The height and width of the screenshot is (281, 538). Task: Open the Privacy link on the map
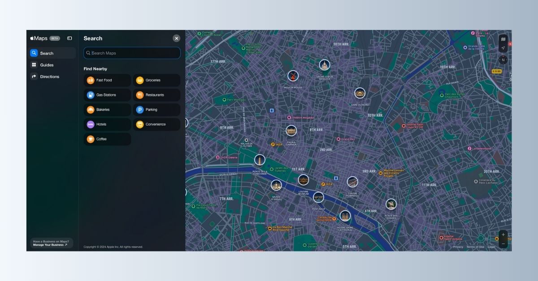click(x=458, y=247)
